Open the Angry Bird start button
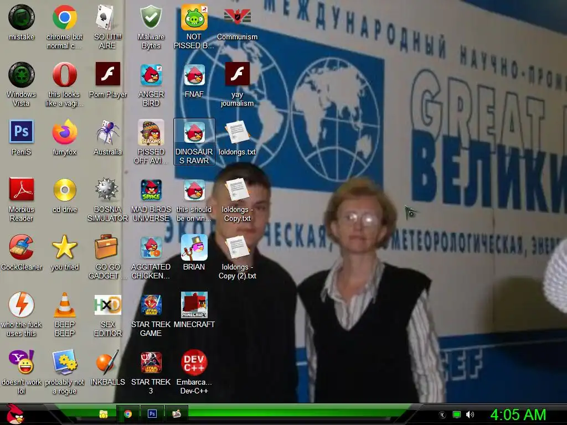 (x=15, y=414)
